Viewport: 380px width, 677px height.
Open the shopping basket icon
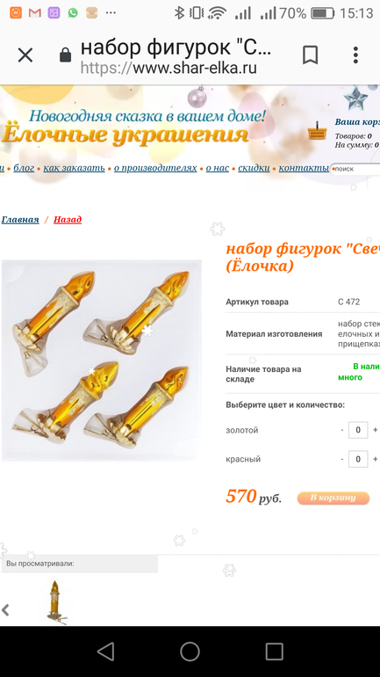click(x=317, y=131)
